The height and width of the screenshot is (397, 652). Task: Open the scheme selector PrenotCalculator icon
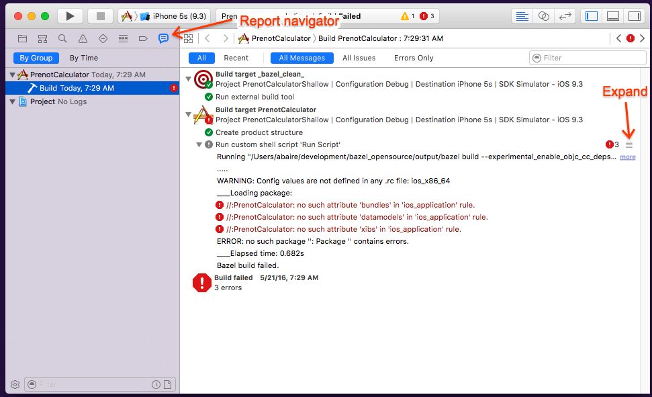click(x=127, y=16)
